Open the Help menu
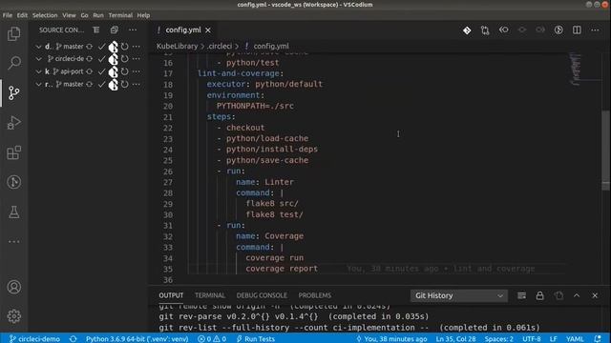 click(143, 15)
